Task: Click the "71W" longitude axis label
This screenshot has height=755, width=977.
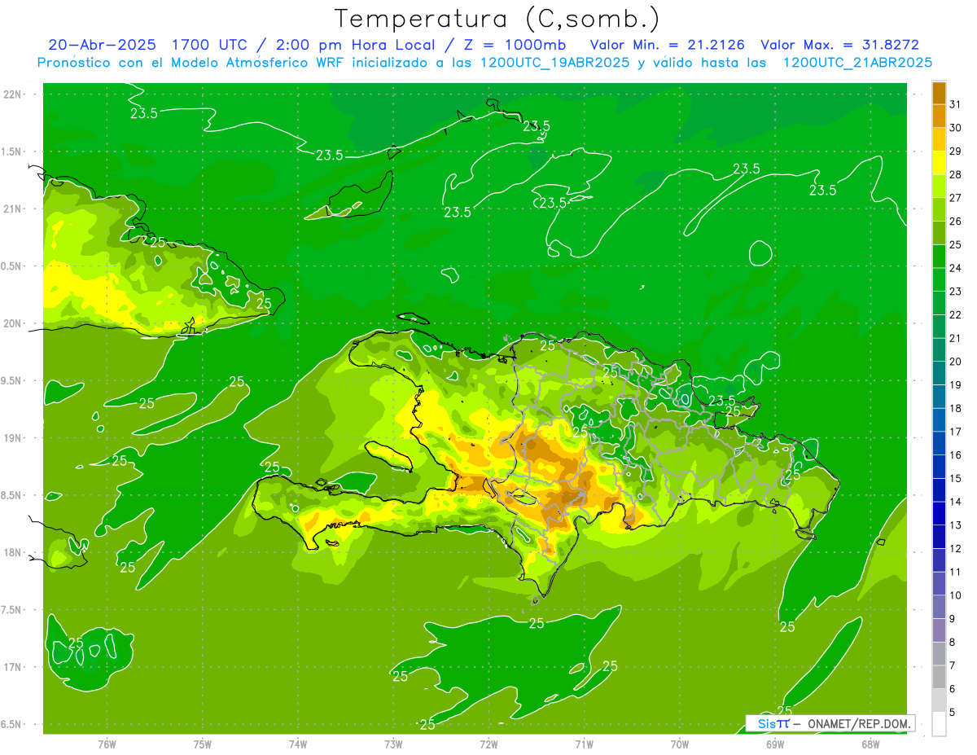Action: pos(584,744)
